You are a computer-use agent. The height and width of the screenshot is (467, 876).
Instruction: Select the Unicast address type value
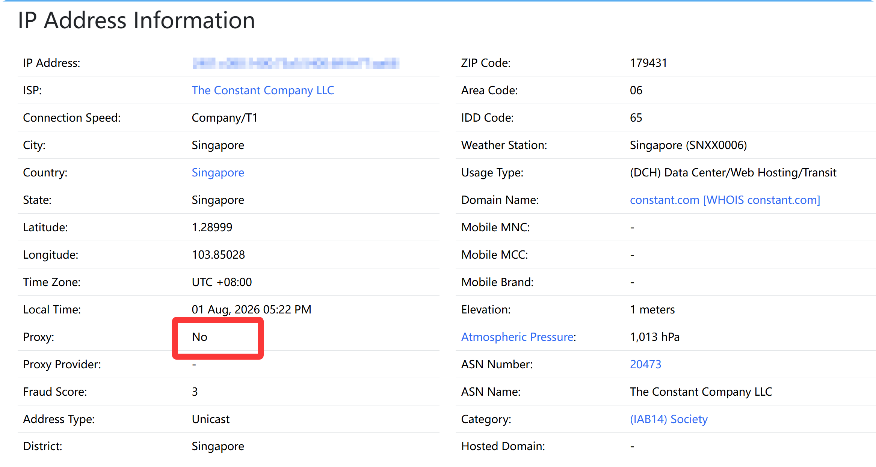210,419
